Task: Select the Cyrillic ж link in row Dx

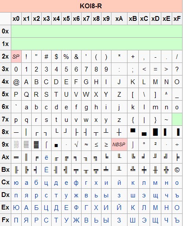Action: 76,196
